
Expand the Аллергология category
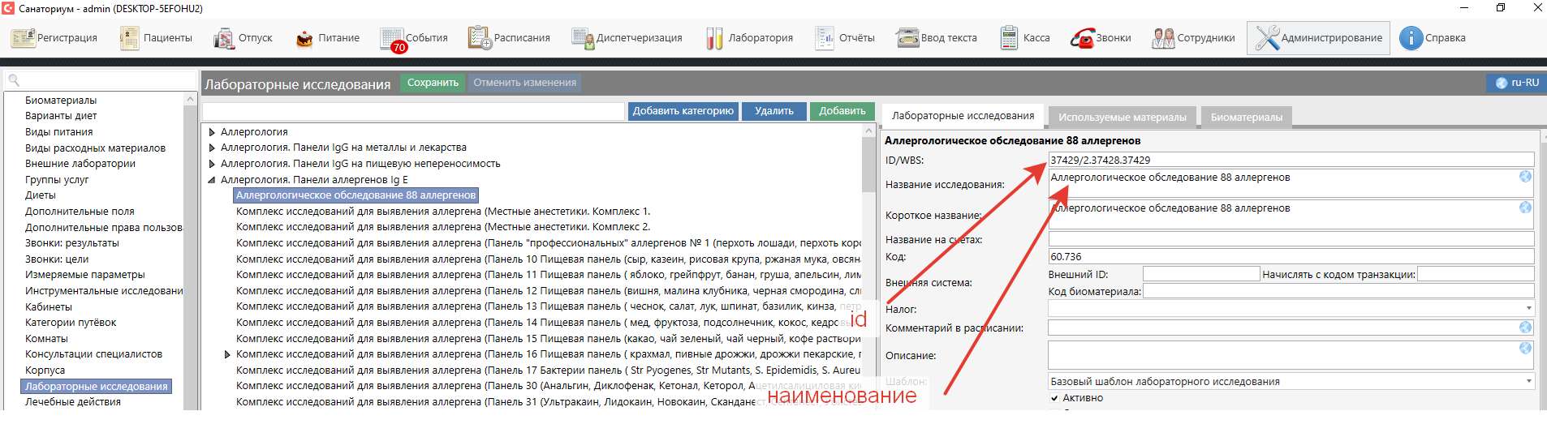click(212, 132)
